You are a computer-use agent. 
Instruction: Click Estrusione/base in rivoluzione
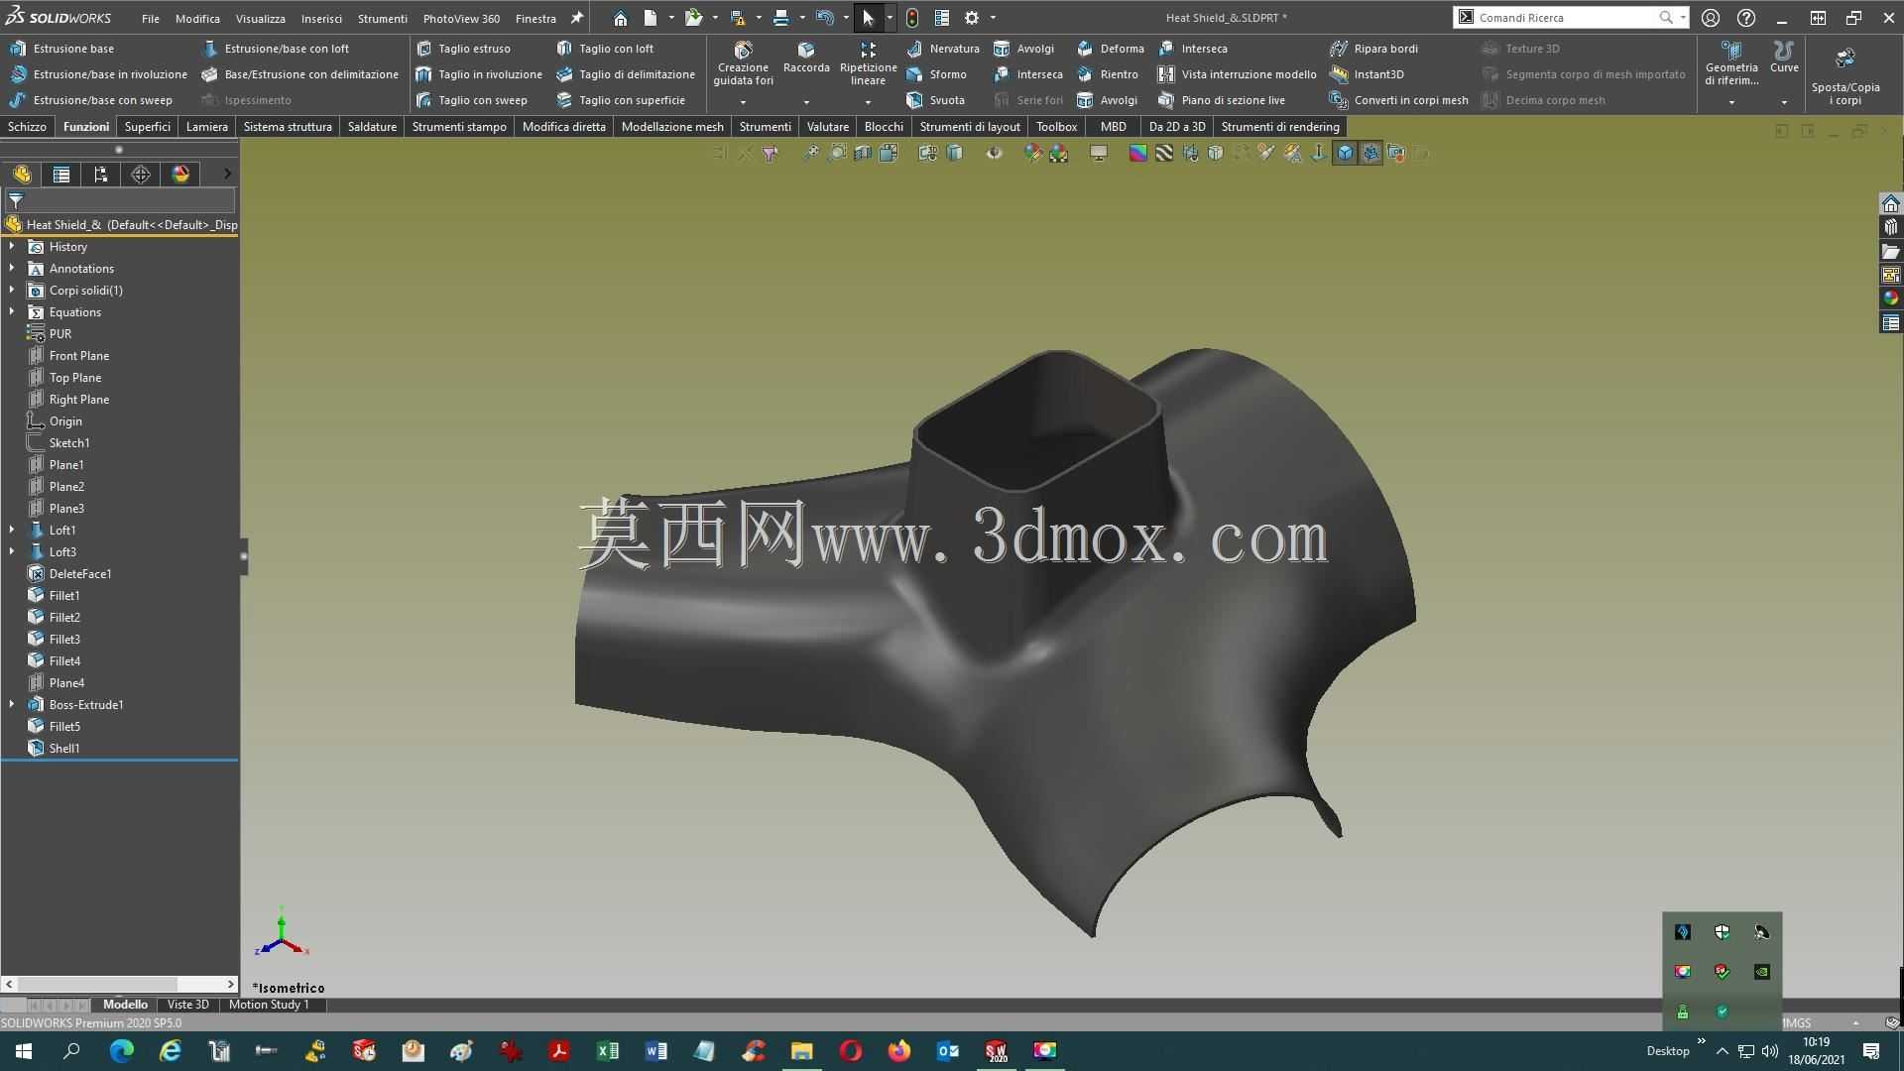[98, 74]
